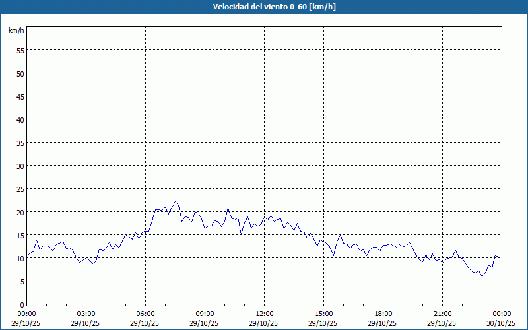Screen dimensions: 528x330
Task: Click the y-axis tick label 40
Action: [x=20, y=119]
